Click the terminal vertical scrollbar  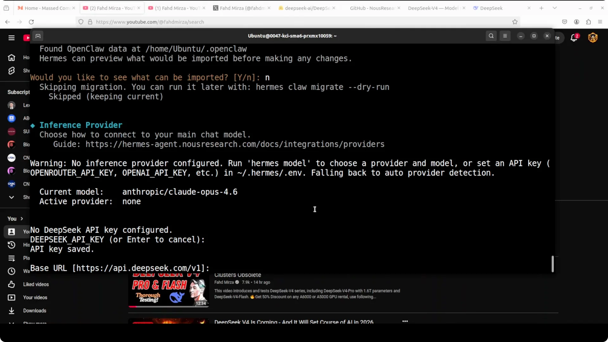(553, 264)
